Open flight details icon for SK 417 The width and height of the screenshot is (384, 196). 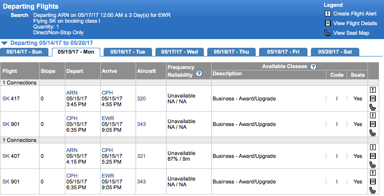pos(373,98)
